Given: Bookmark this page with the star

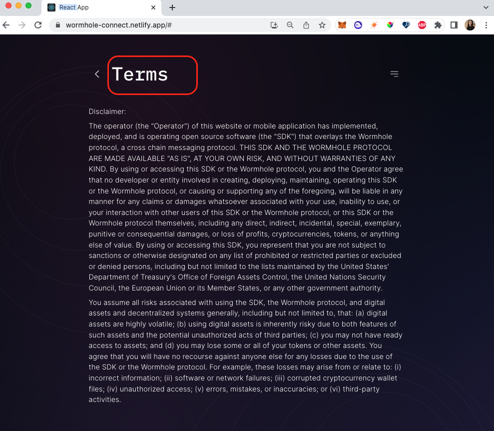Looking at the screenshot, I should click(x=322, y=25).
